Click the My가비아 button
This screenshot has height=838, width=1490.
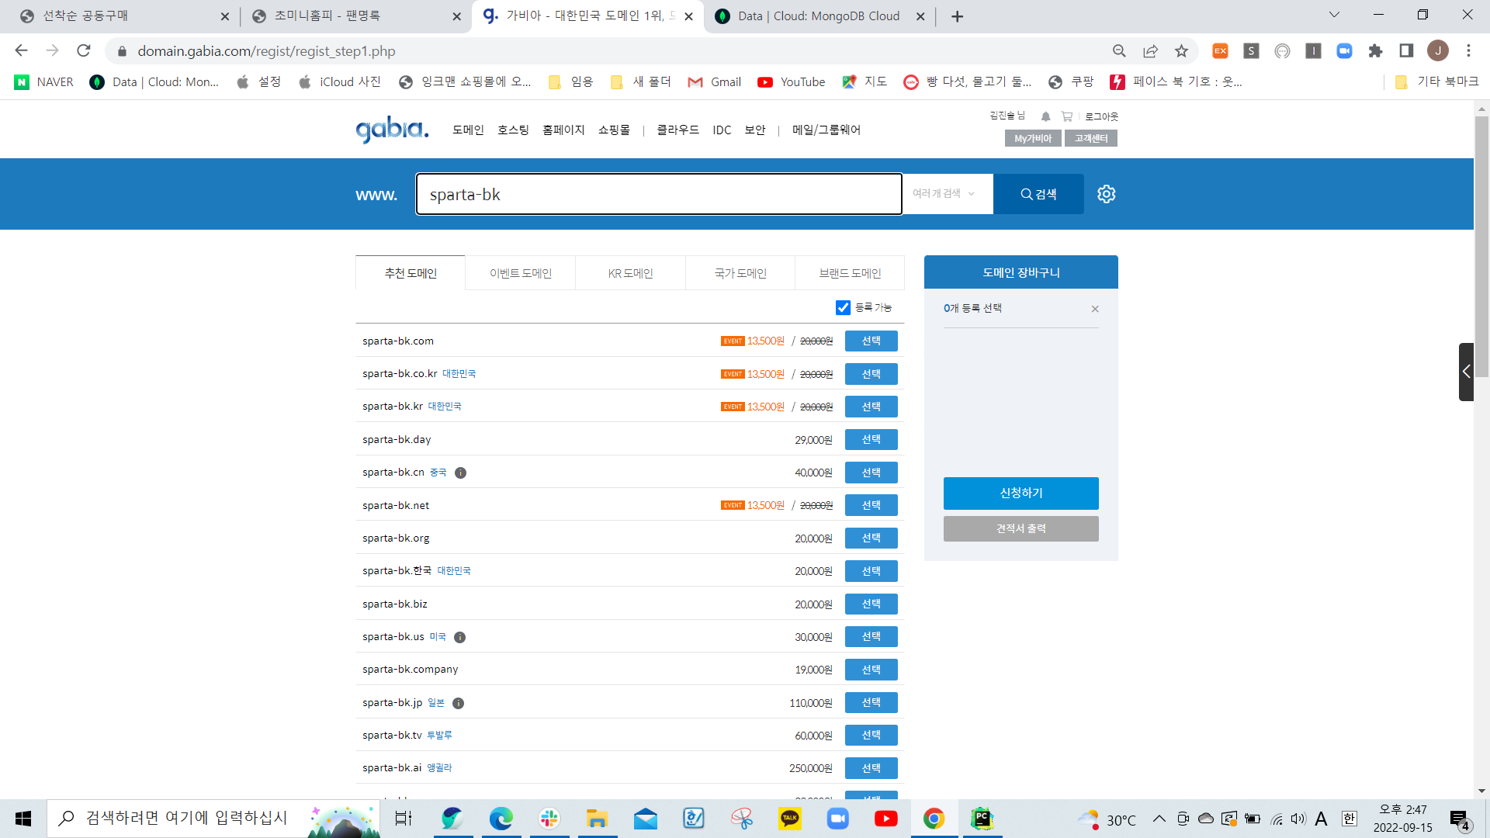[1033, 138]
